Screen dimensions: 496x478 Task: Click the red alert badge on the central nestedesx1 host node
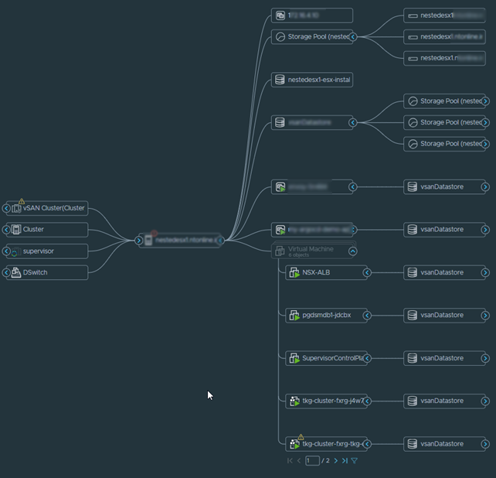click(154, 234)
